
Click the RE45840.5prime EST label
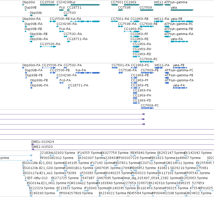(x=143, y=153)
